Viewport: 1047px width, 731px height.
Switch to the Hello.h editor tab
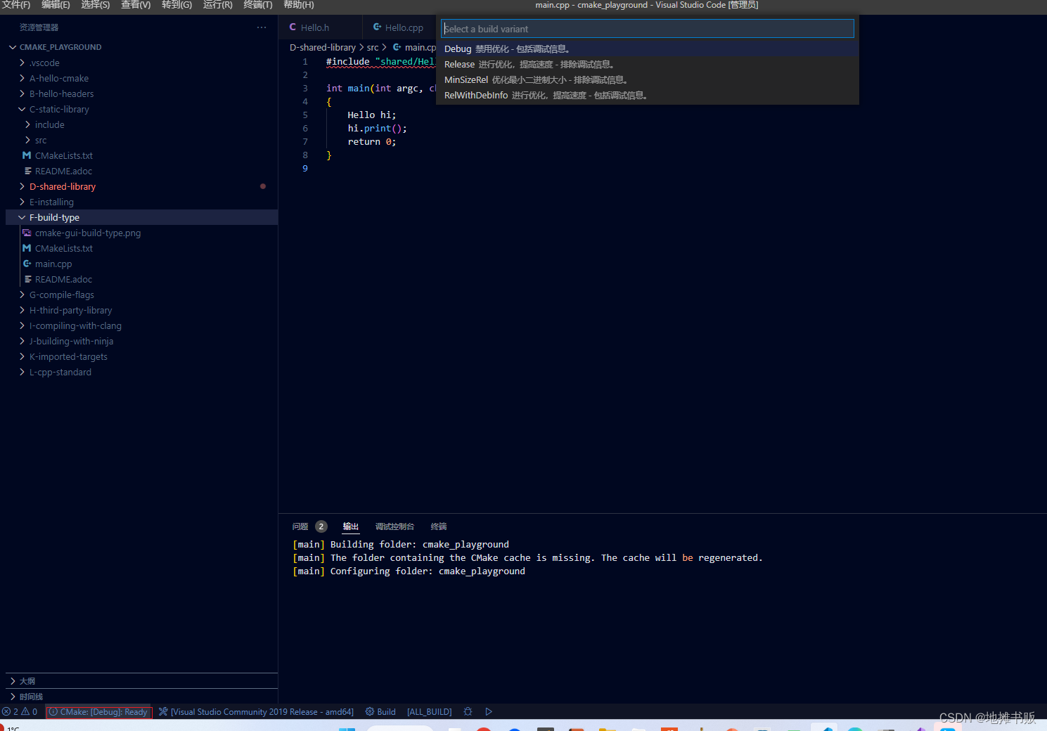click(314, 27)
